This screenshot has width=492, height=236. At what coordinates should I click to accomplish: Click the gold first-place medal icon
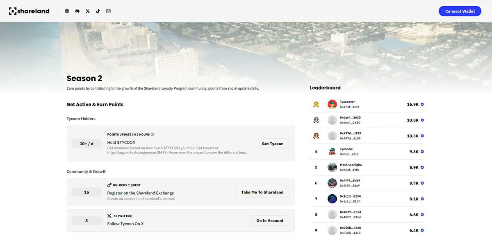(316, 104)
